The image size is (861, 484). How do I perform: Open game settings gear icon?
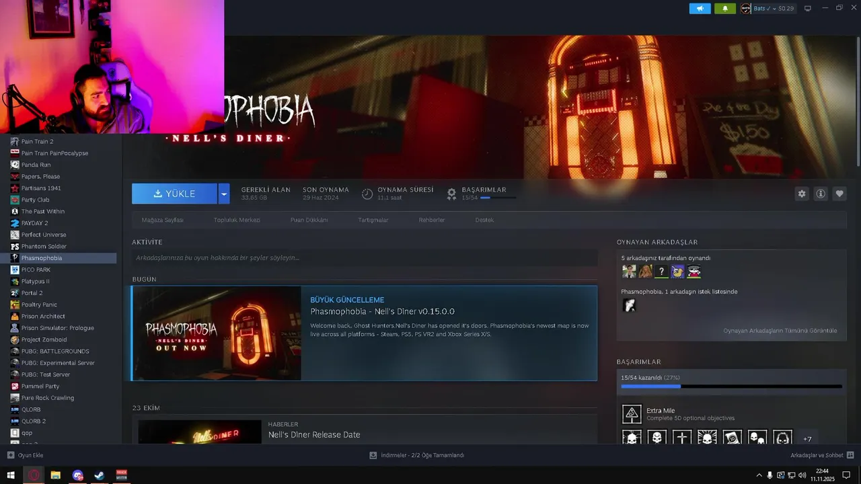(802, 194)
